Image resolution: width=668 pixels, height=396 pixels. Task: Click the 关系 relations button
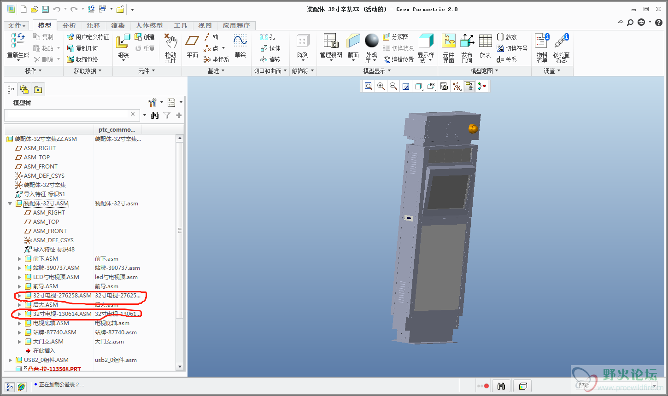coord(507,59)
